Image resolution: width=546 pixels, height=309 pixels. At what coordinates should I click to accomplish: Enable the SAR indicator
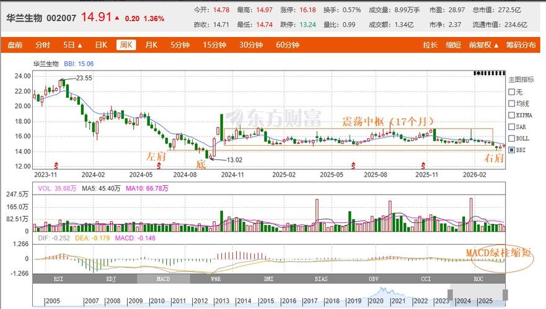point(511,127)
